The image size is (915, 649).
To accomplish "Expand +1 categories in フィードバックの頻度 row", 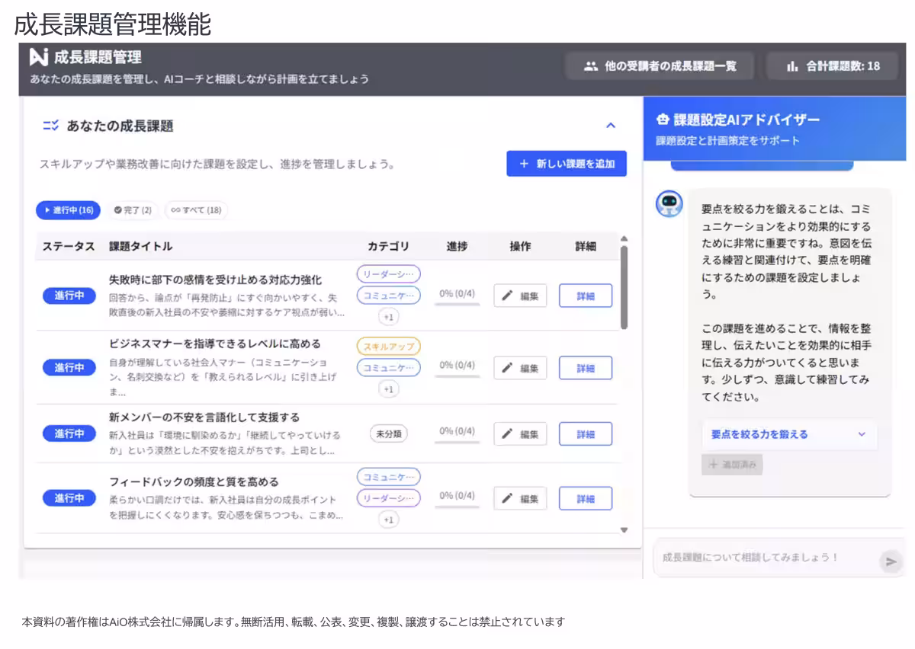I will tap(389, 520).
